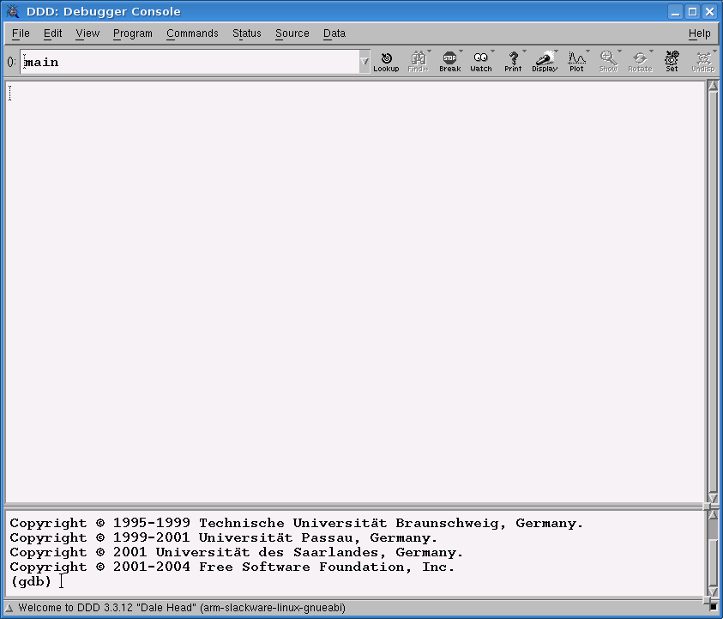Screen dimensions: 723x619
Task: Click the console up scroll arrow
Action: (x=713, y=514)
